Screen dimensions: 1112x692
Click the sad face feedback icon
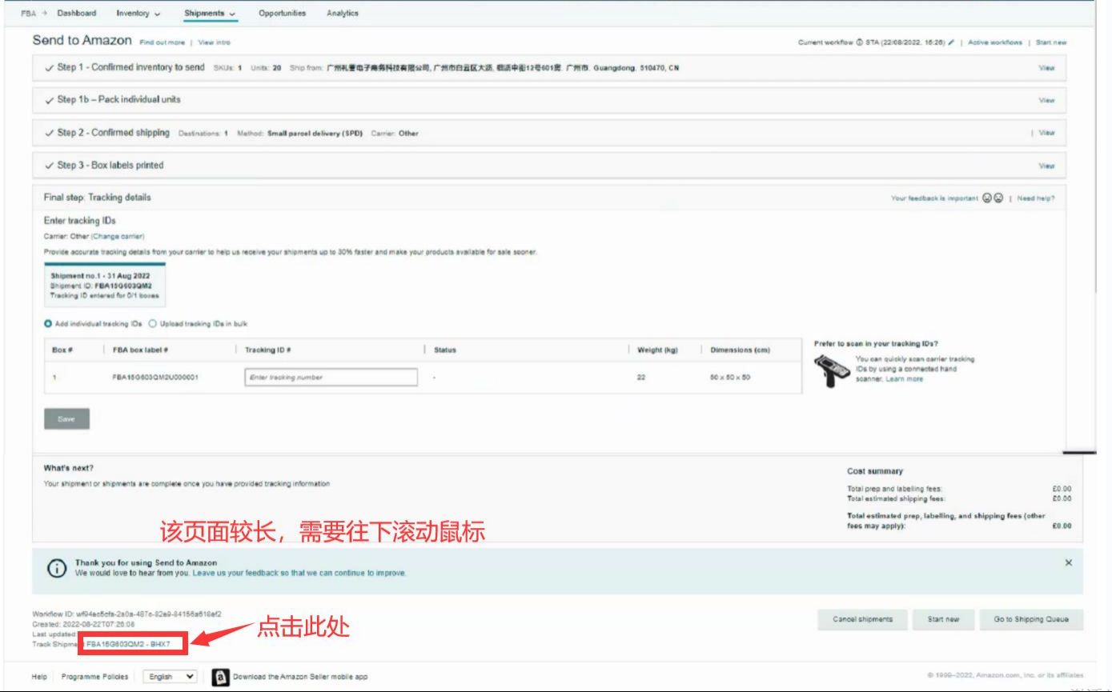[998, 198]
